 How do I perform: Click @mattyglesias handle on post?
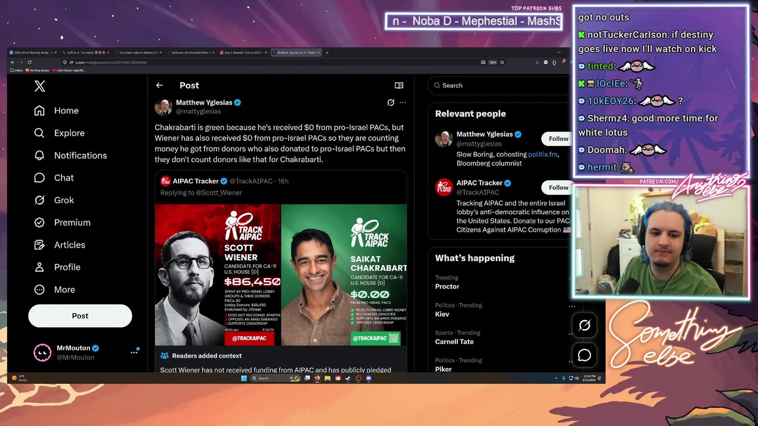click(x=198, y=111)
